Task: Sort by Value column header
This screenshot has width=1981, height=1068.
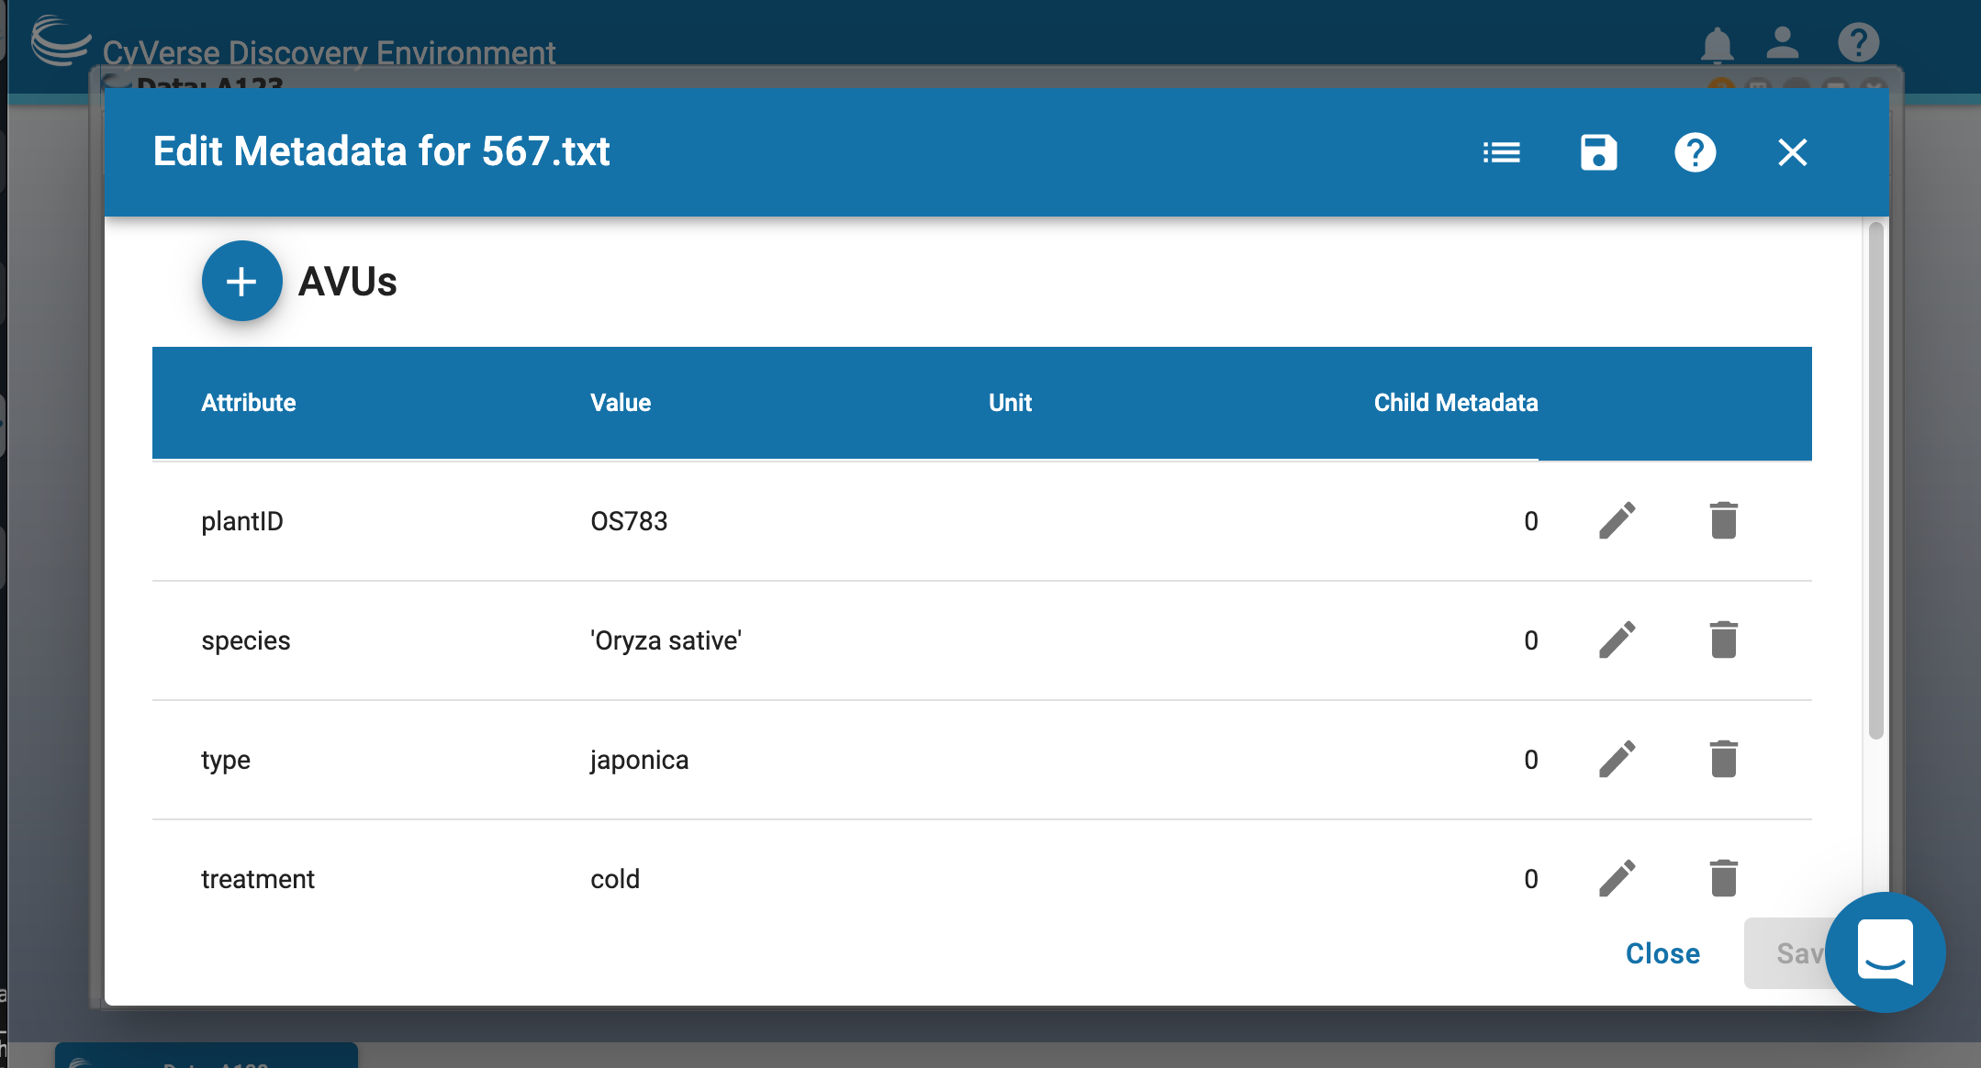Action: [x=621, y=403]
